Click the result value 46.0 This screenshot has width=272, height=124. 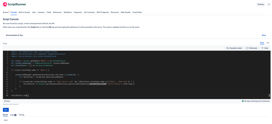[x=6, y=120]
